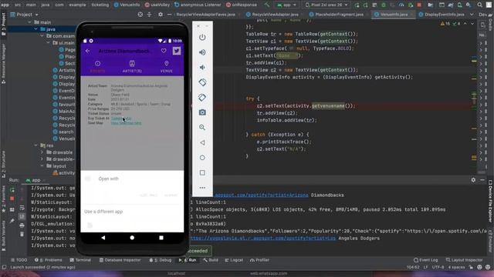Select ARTIST(S) tab in phone app

point(132,67)
